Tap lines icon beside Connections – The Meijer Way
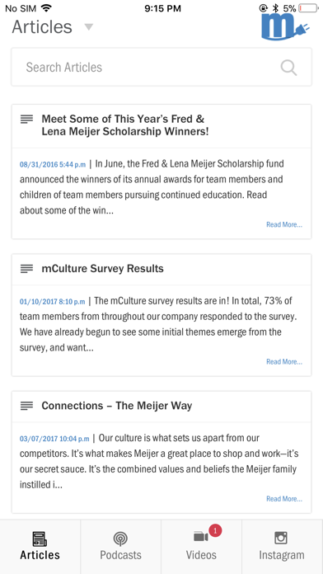Screen dimensions: 323x574 click(x=26, y=406)
